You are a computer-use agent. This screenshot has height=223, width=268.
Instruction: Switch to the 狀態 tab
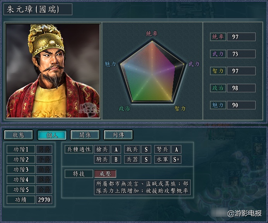(x=19, y=135)
